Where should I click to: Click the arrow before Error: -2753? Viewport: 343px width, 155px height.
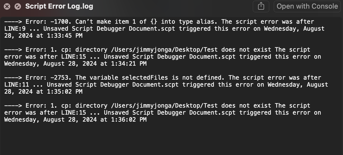pyautogui.click(x=13, y=77)
